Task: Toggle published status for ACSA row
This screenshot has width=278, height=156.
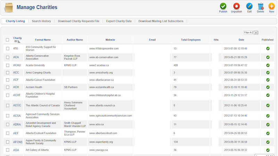Action: coord(268,116)
